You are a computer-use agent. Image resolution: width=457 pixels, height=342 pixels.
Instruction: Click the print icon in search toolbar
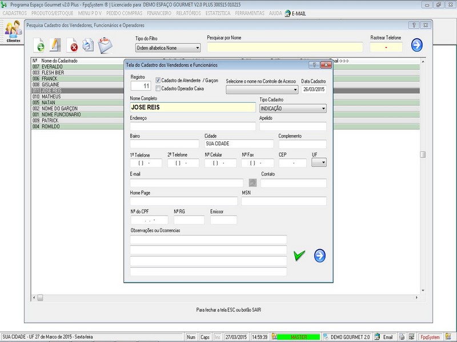tap(87, 45)
